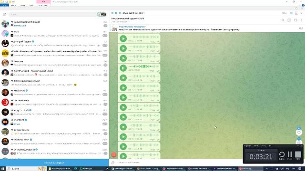Open the chat three-dot options menu
The height and width of the screenshot is (171, 305).
coord(301,20)
